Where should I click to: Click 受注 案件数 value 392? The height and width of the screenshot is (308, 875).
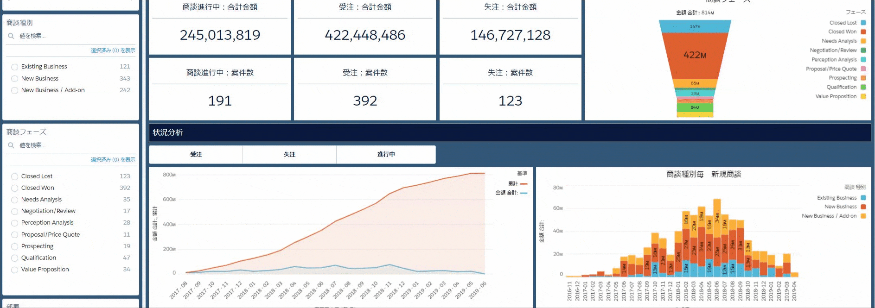tap(365, 101)
